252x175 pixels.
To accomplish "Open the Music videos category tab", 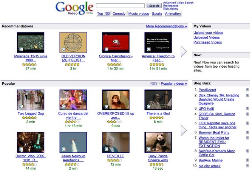I will [x=139, y=14].
